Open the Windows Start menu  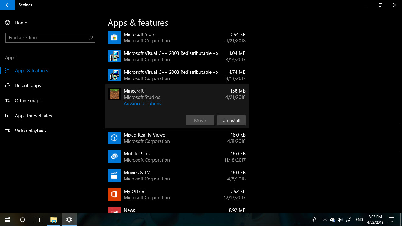click(8, 220)
